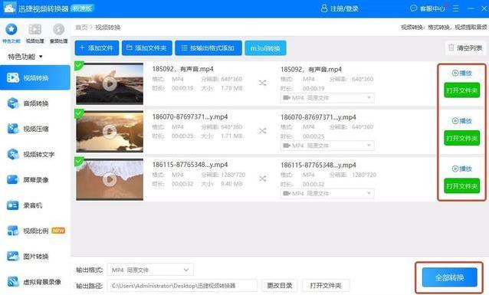
Task: Toggle checkbox for 185092 video
Action: click(79, 65)
